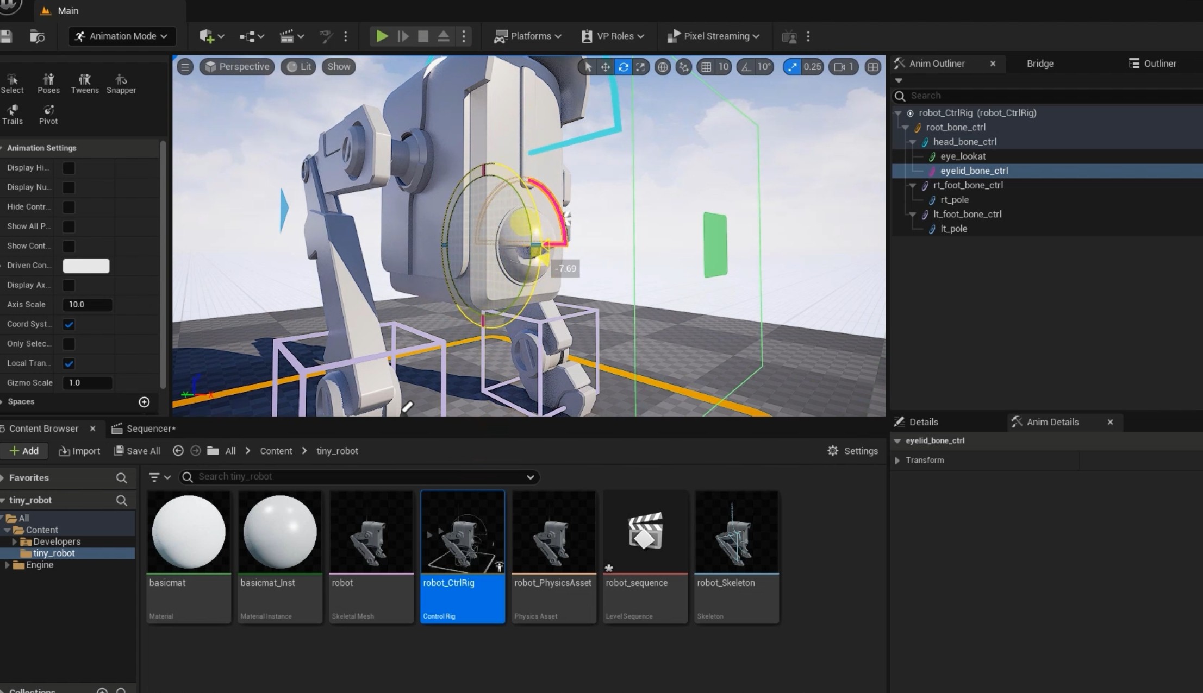
Task: Click the Driven Controls white color swatch
Action: click(x=86, y=266)
